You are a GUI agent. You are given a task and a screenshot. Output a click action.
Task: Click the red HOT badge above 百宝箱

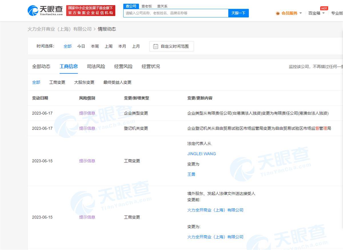pyautogui.click(x=324, y=8)
